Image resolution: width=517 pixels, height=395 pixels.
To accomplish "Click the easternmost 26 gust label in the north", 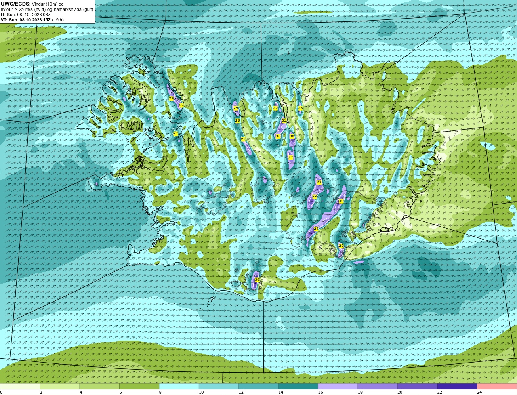I will (x=301, y=108).
